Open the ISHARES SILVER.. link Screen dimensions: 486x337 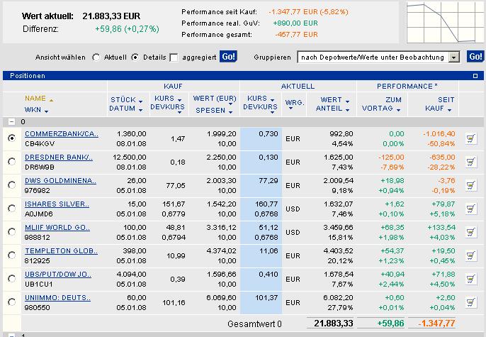click(57, 204)
